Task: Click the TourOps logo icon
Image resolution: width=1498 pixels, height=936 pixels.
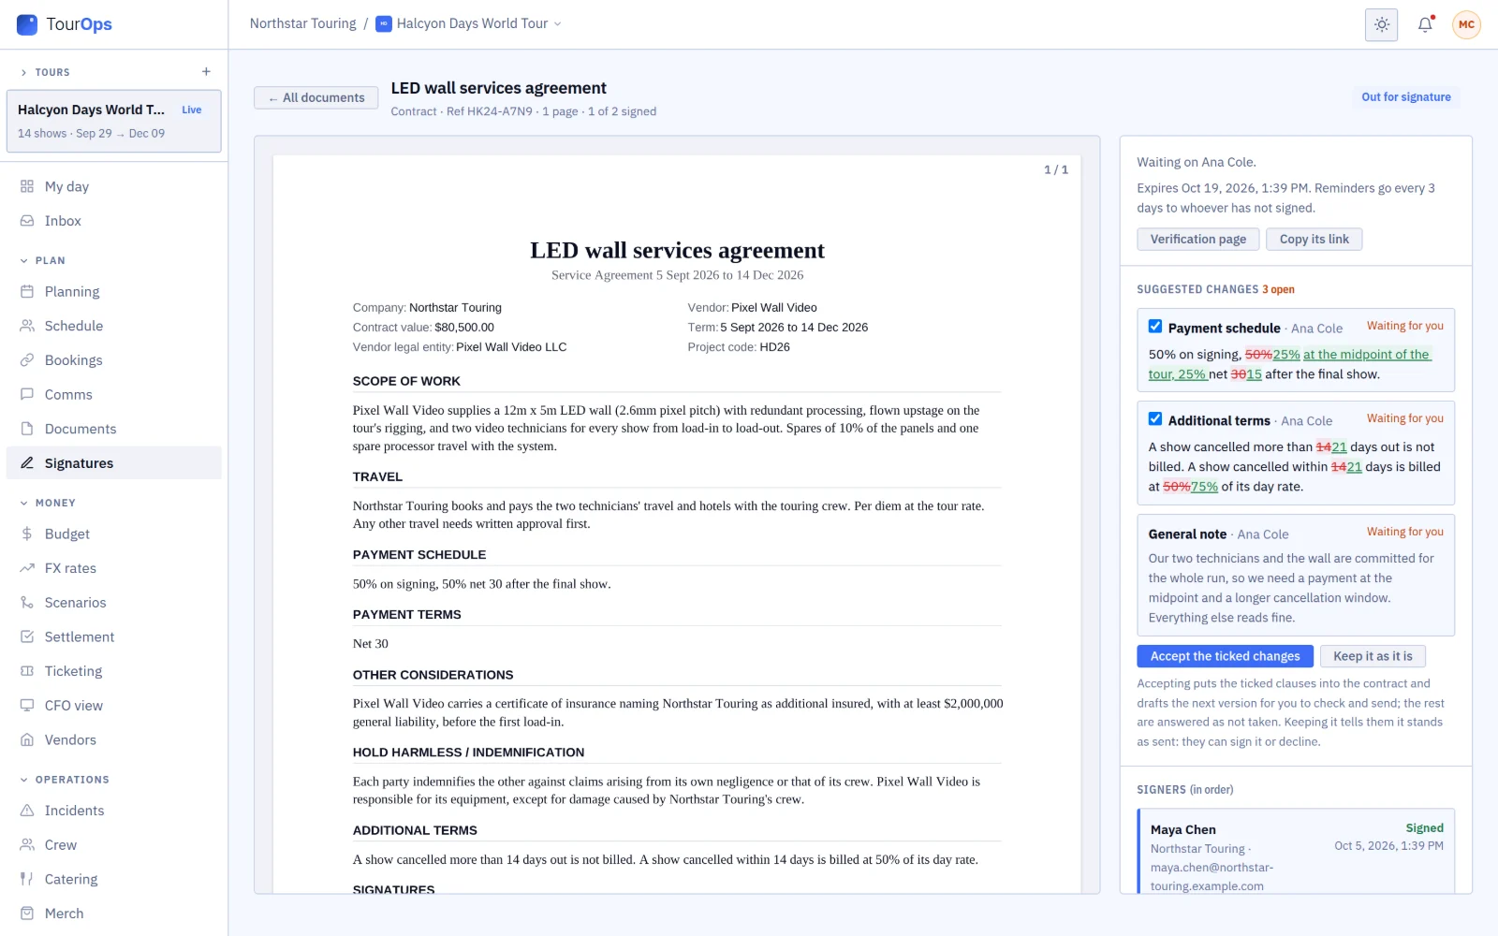Action: click(x=27, y=24)
